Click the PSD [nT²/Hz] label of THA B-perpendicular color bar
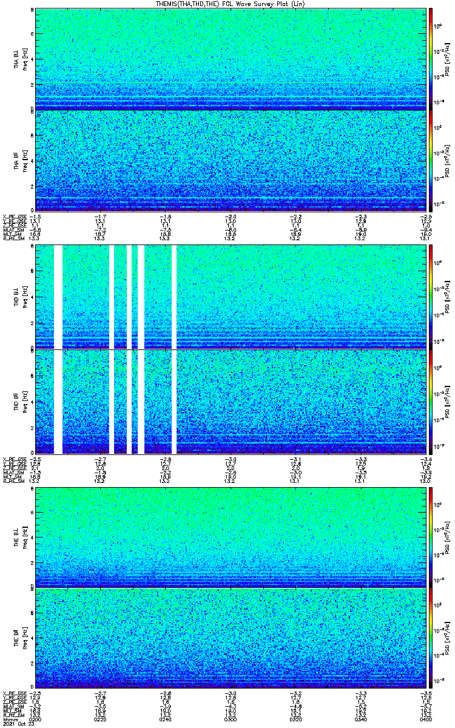Image resolution: width=455 pixels, height=728 pixels. [x=447, y=59]
